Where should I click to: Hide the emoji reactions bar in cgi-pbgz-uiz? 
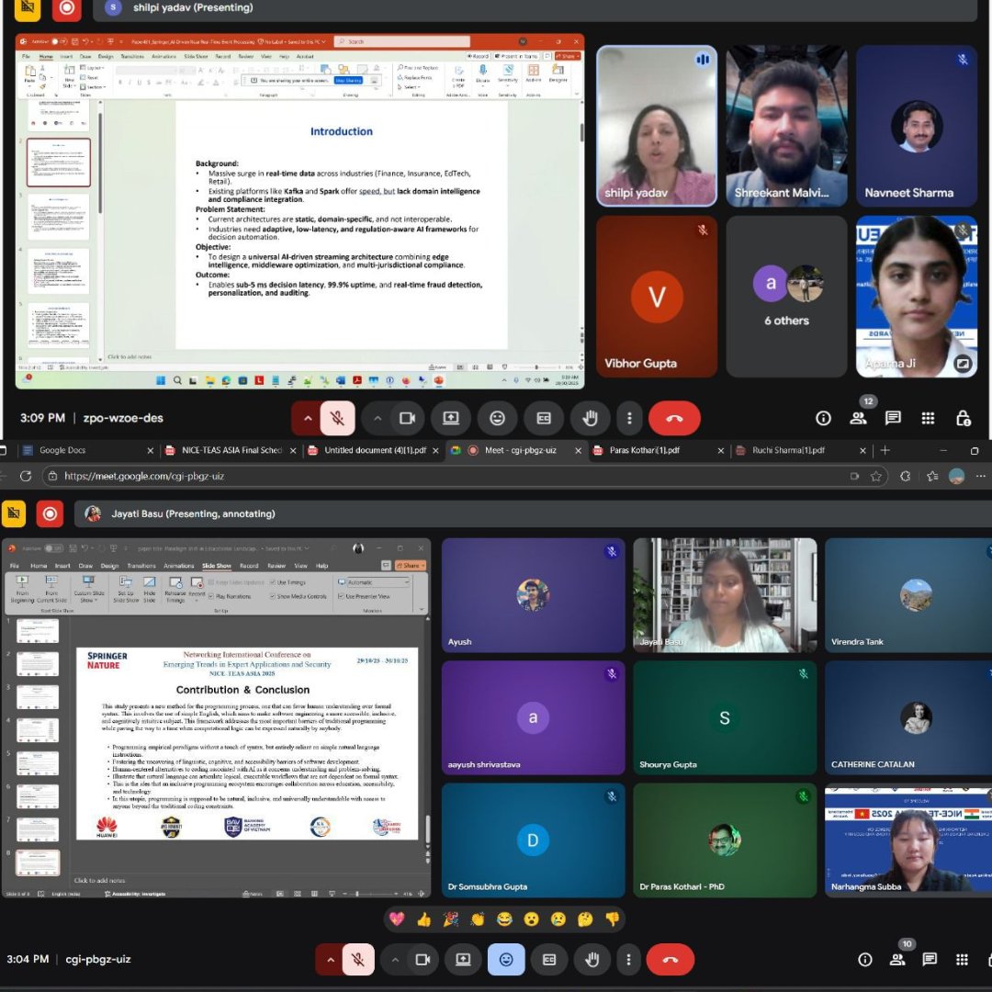506,960
